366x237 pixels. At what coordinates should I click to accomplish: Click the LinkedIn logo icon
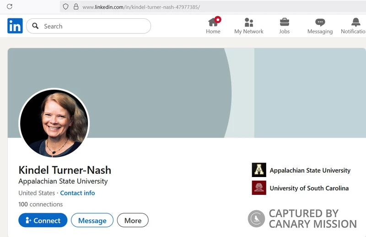coord(15,26)
